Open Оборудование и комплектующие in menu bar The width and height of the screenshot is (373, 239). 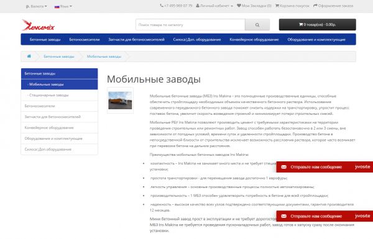tap(316, 40)
